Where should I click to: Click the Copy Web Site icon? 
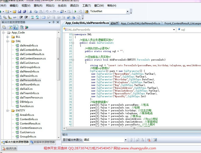pos(22,27)
